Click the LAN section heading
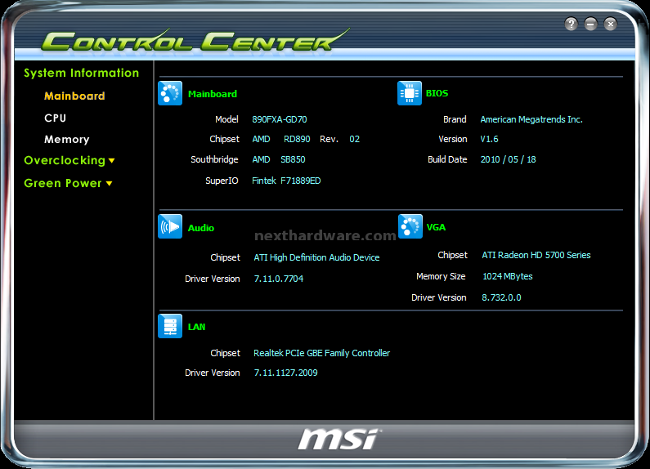The width and height of the screenshot is (650, 469). click(196, 327)
